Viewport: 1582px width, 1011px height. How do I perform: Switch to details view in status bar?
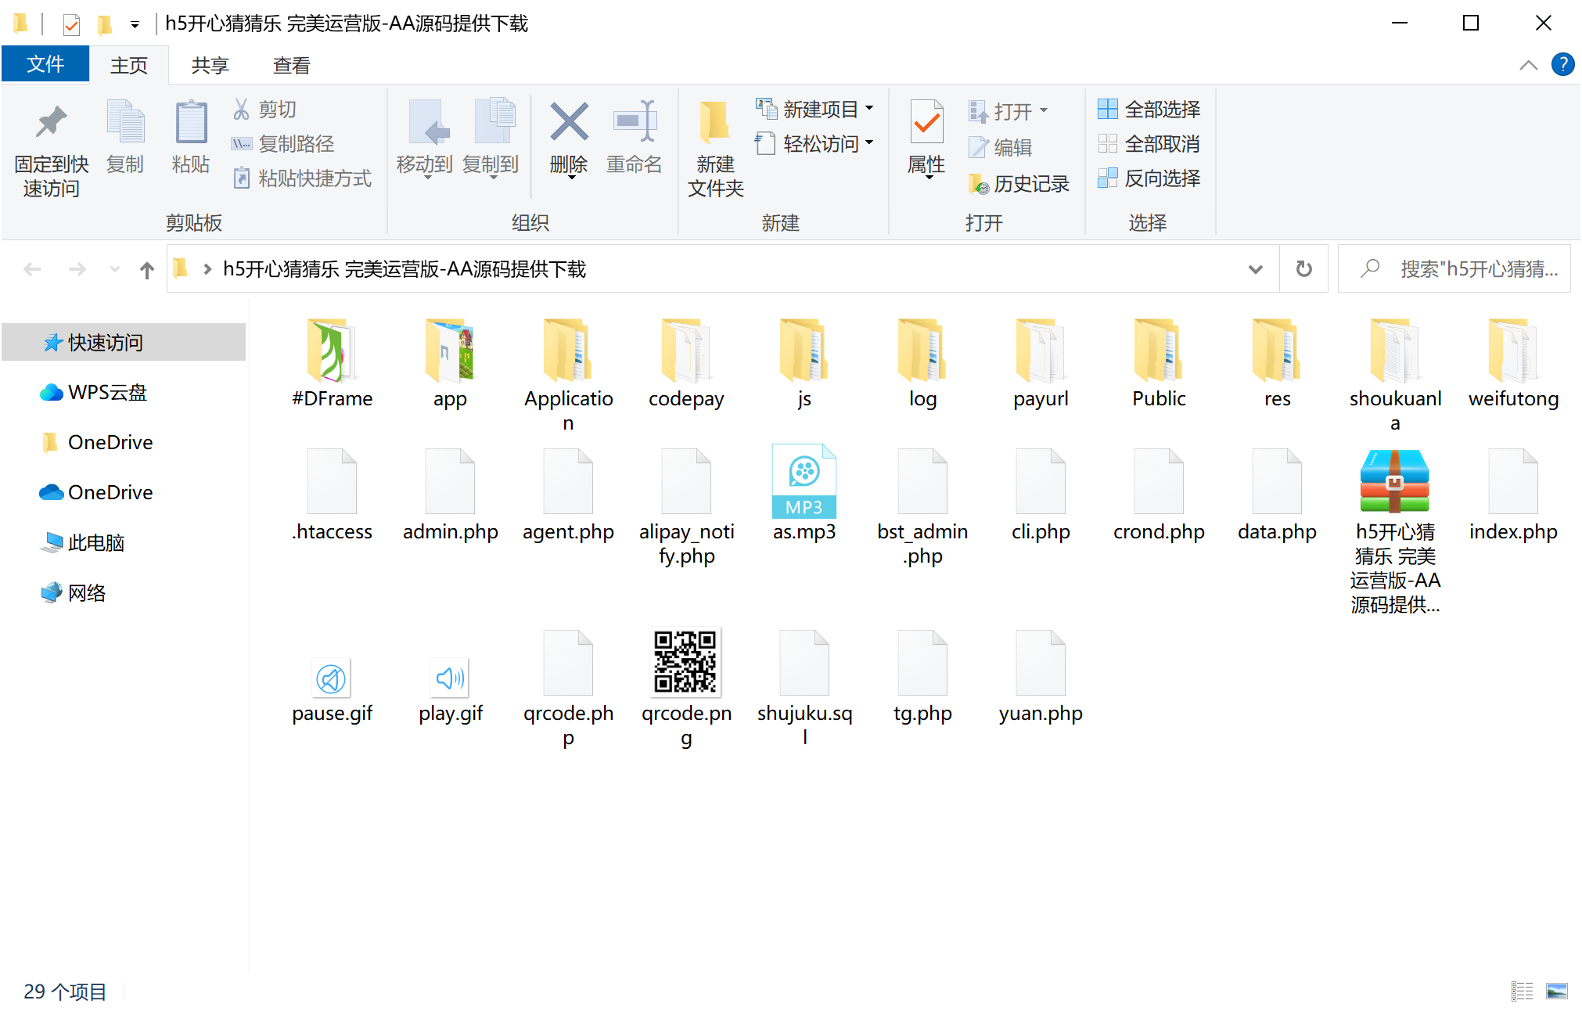tap(1523, 991)
